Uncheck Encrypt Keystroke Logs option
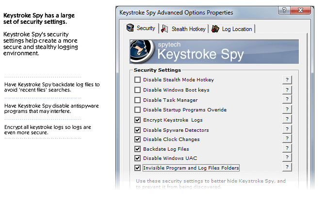The image size is (326, 203). pyautogui.click(x=138, y=120)
